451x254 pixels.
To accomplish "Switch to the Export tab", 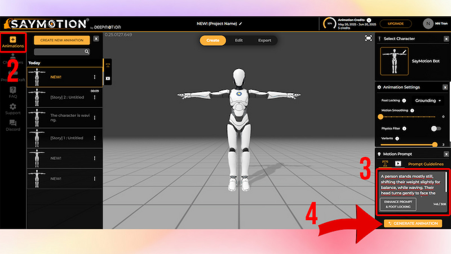I will point(264,40).
